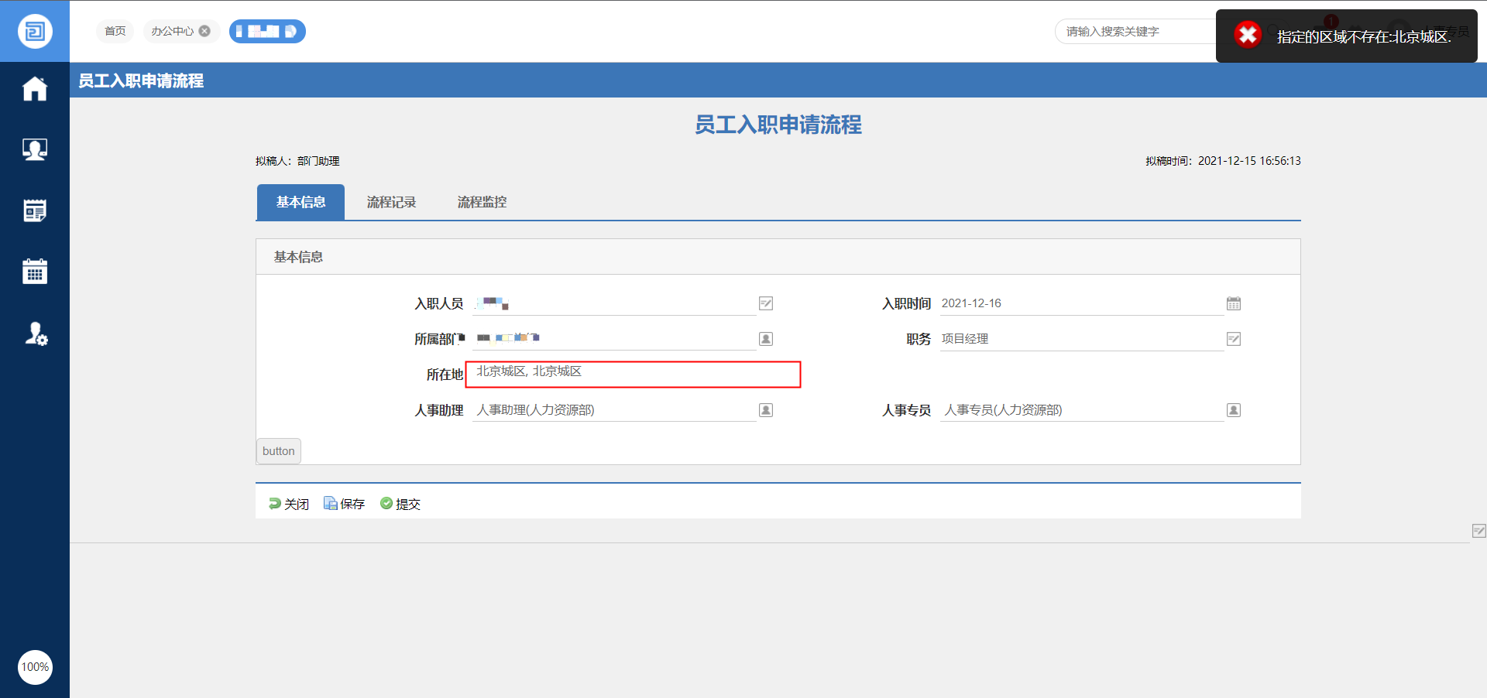Open the calendar picker for 入职时间
This screenshot has width=1487, height=698.
pos(1234,303)
